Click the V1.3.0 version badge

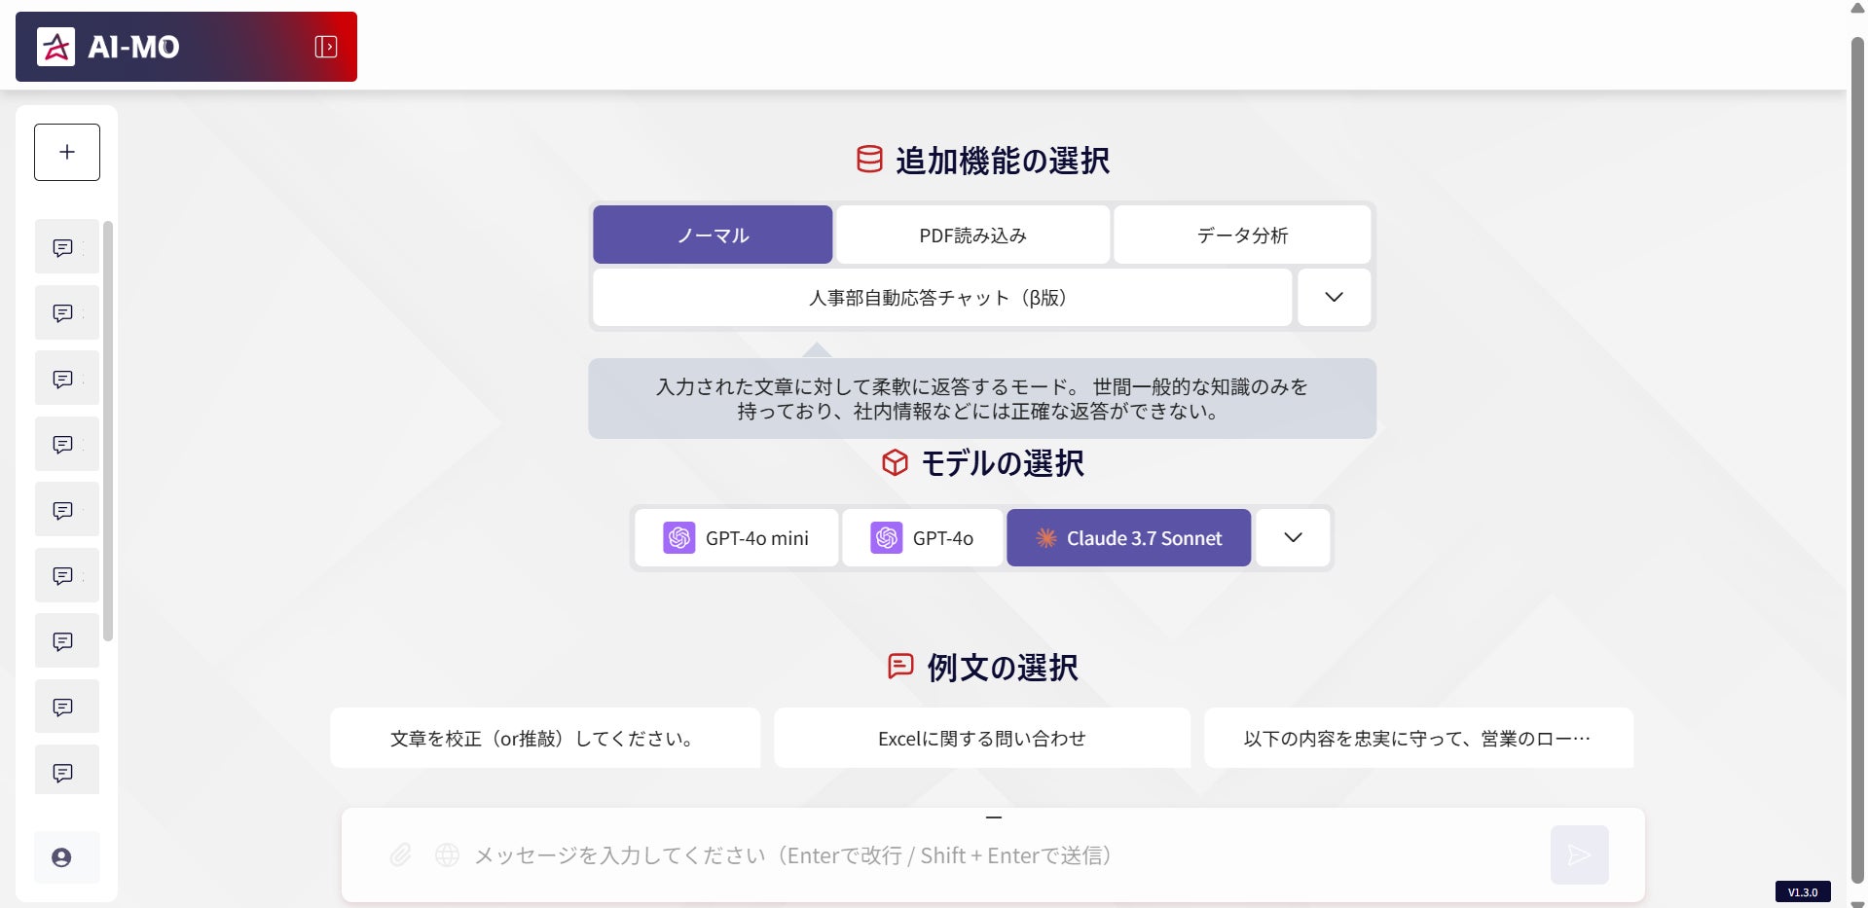(x=1803, y=892)
